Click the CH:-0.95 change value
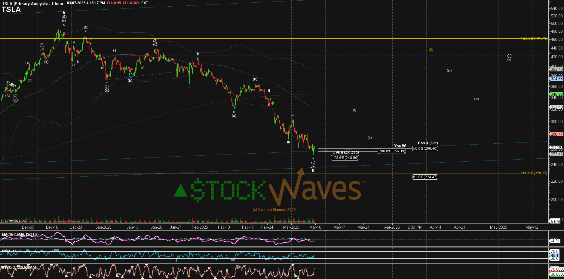 pyautogui.click(x=114, y=3)
